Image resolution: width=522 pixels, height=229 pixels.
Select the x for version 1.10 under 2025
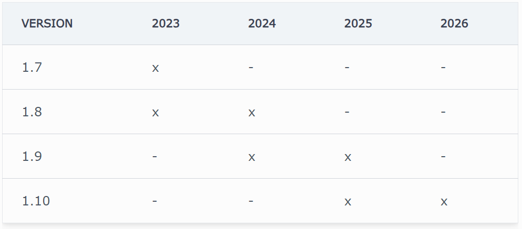348,202
